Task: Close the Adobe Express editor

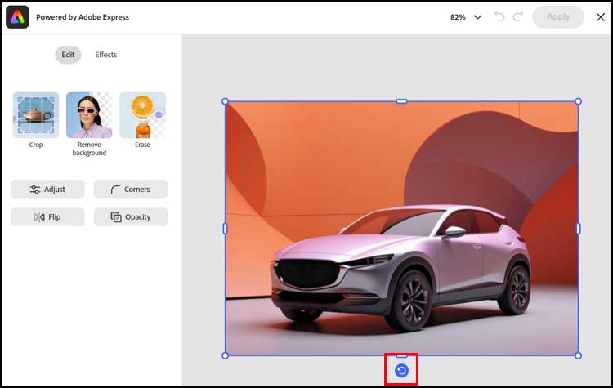Action: pyautogui.click(x=601, y=17)
